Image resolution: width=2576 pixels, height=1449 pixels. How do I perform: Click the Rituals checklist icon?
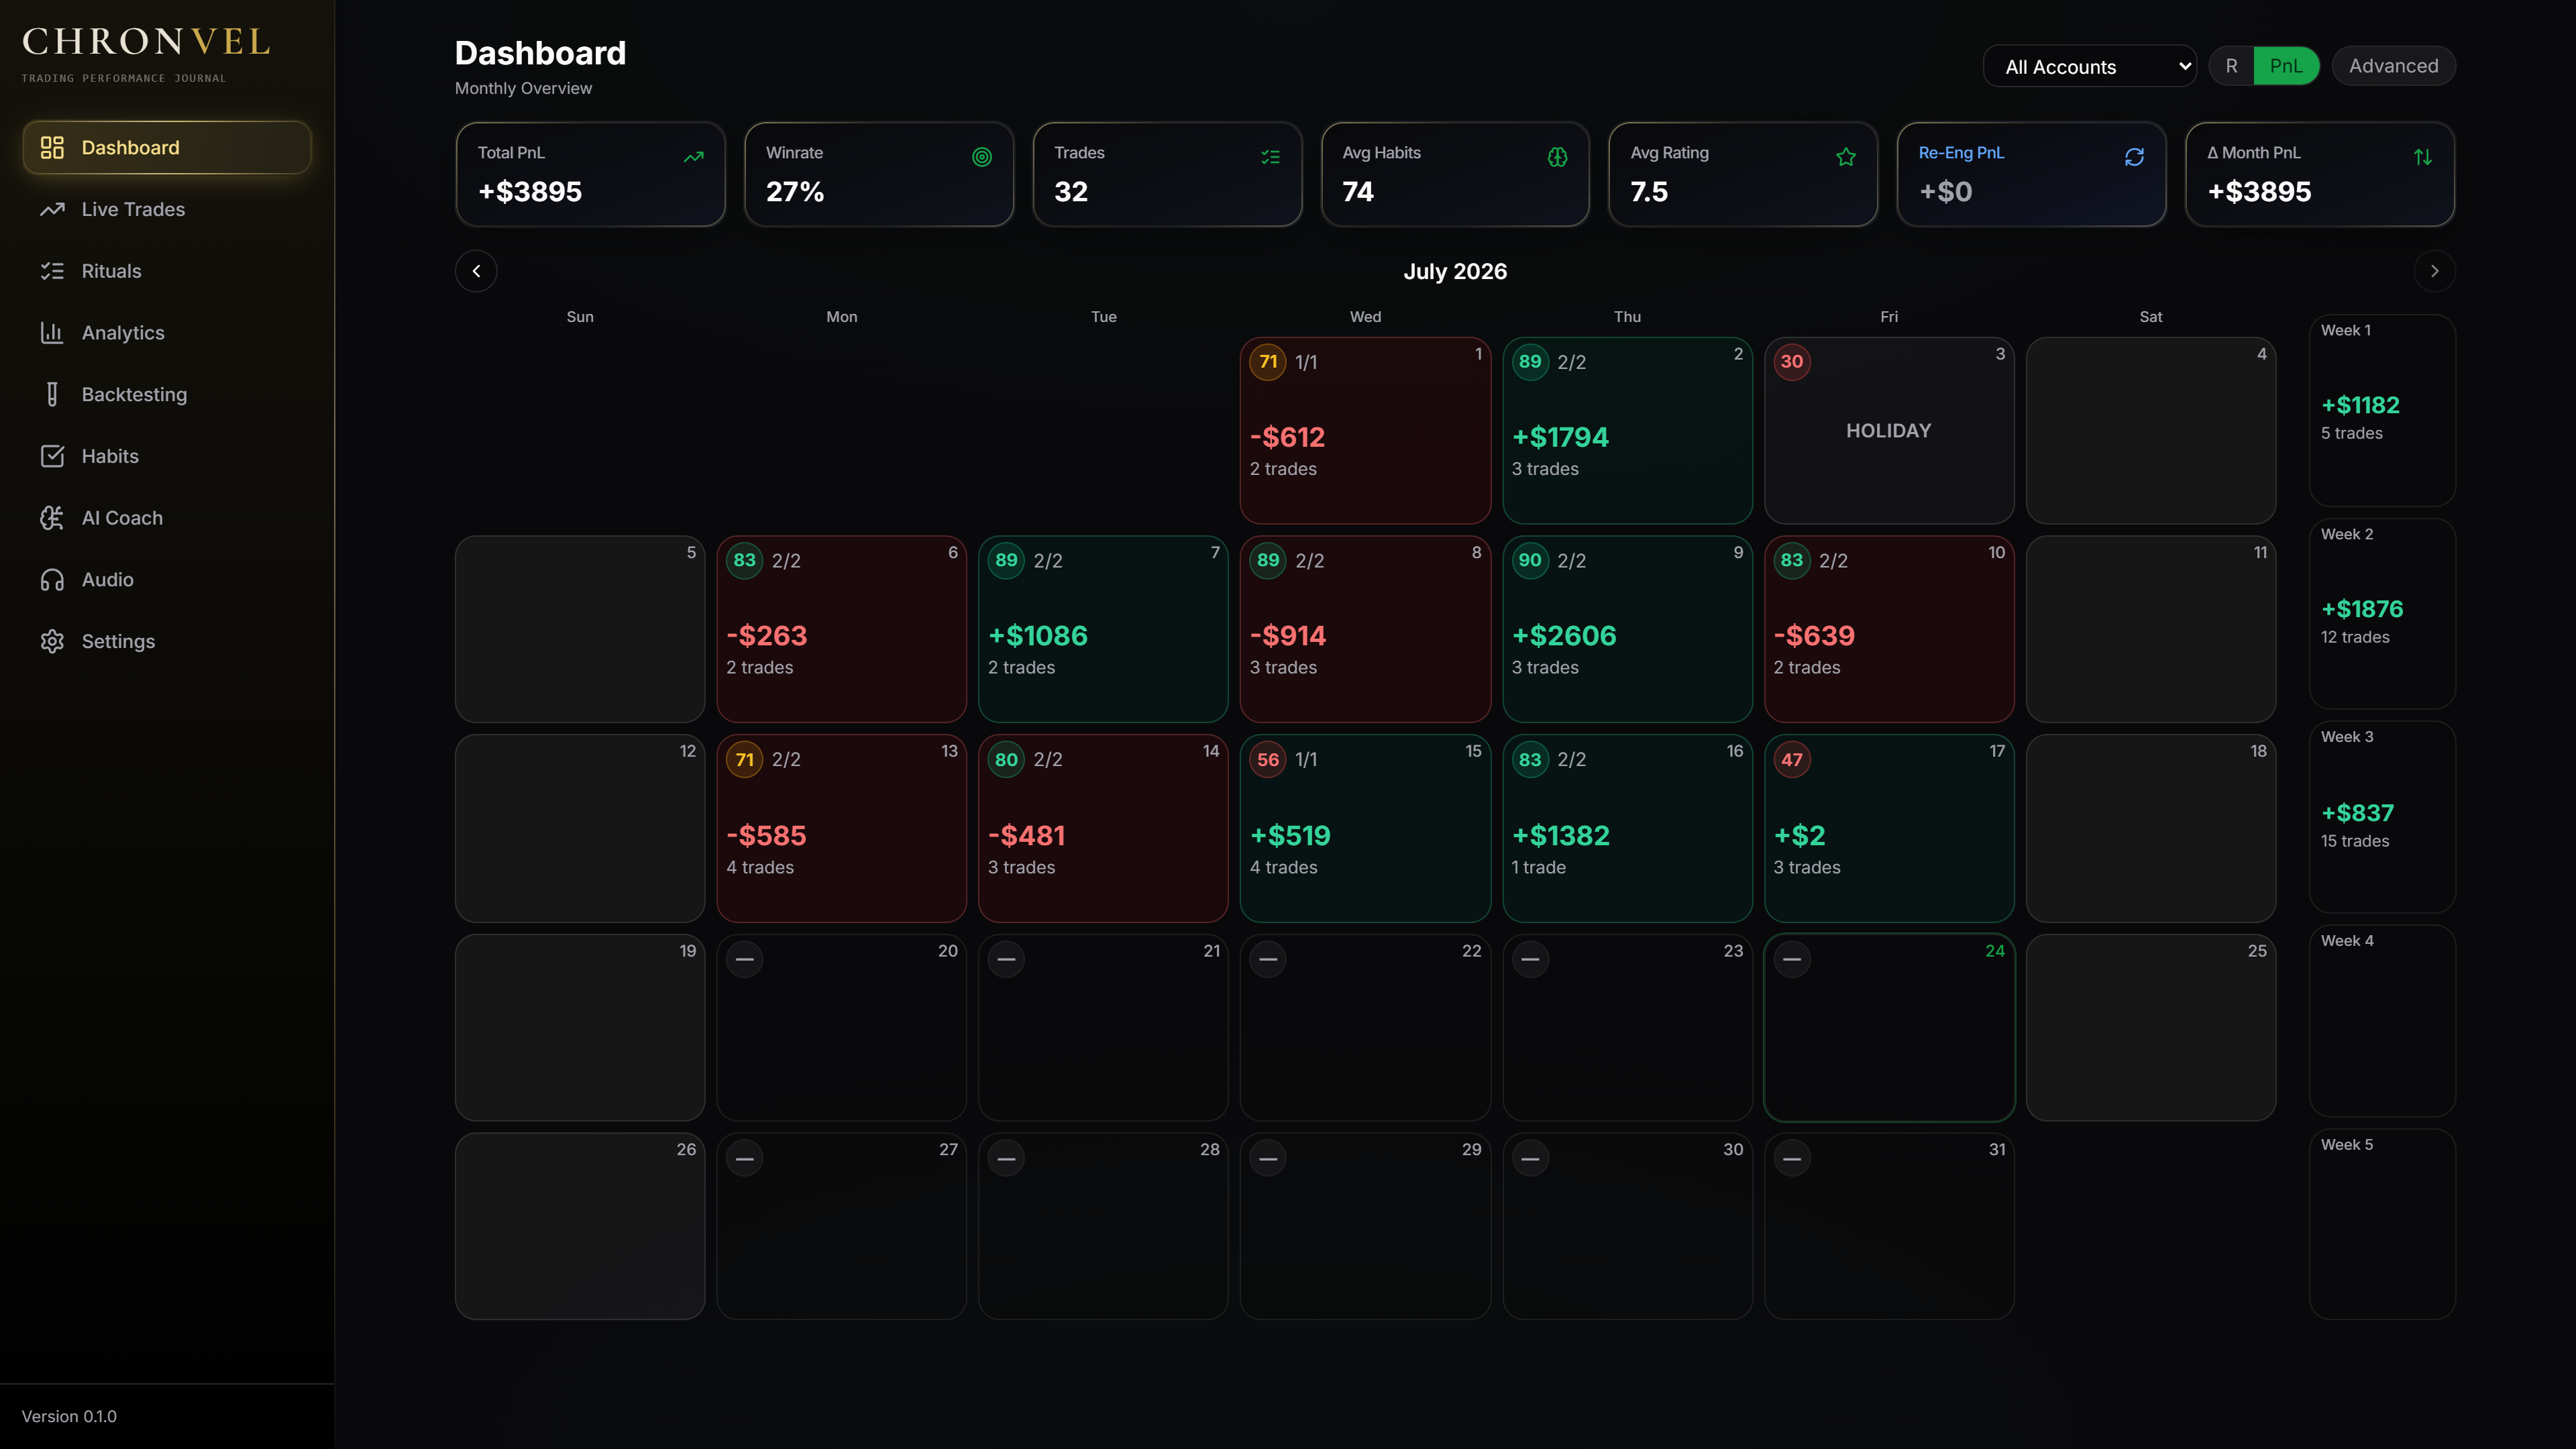click(52, 271)
